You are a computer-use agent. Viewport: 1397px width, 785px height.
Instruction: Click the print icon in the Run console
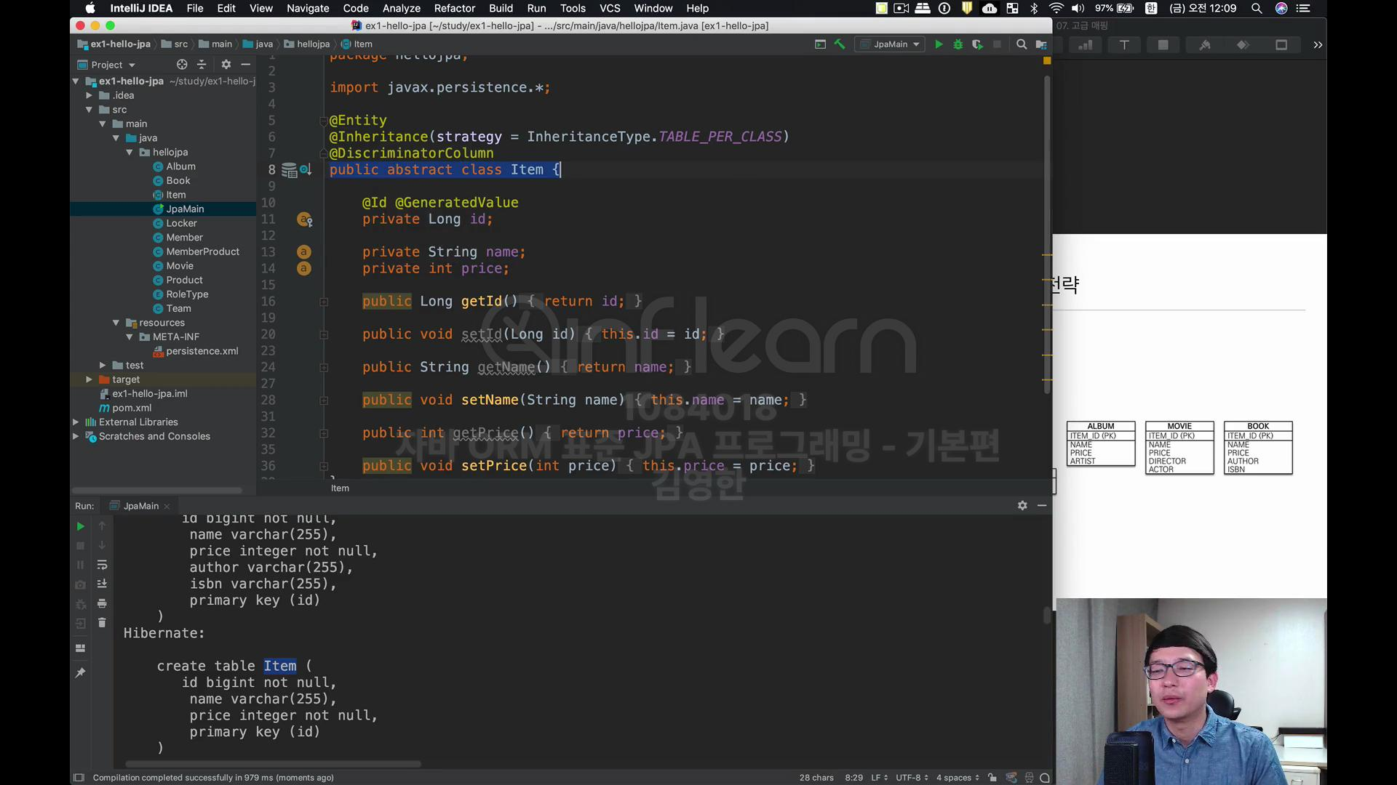[x=102, y=603]
